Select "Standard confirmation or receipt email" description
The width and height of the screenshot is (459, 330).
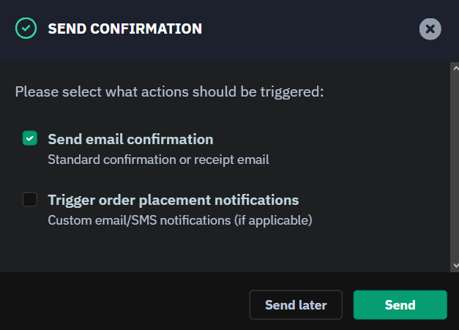tap(158, 160)
